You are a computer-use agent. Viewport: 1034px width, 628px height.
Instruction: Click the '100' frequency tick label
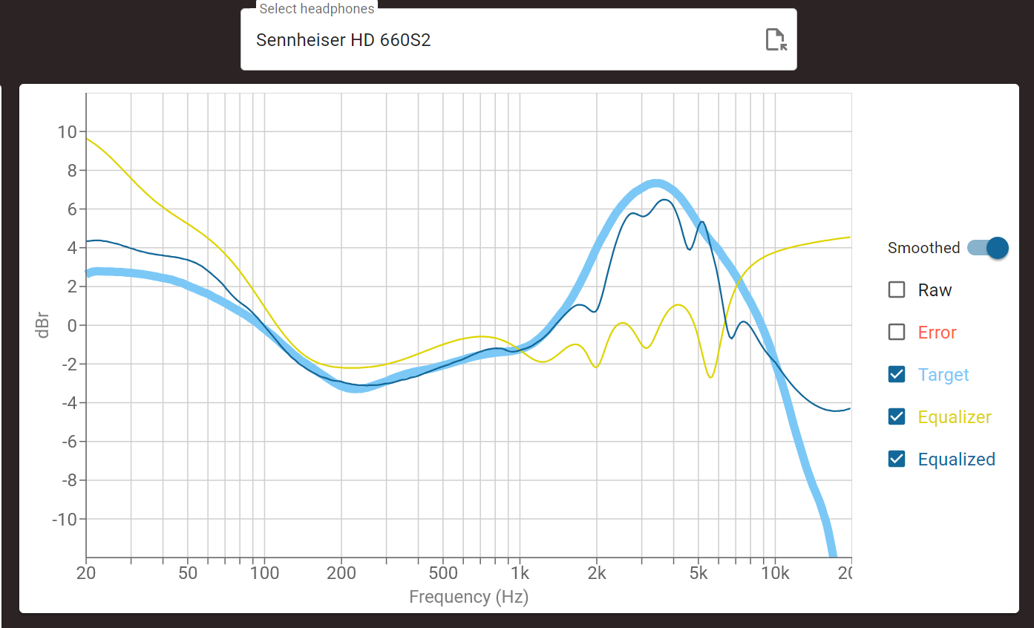click(x=265, y=574)
